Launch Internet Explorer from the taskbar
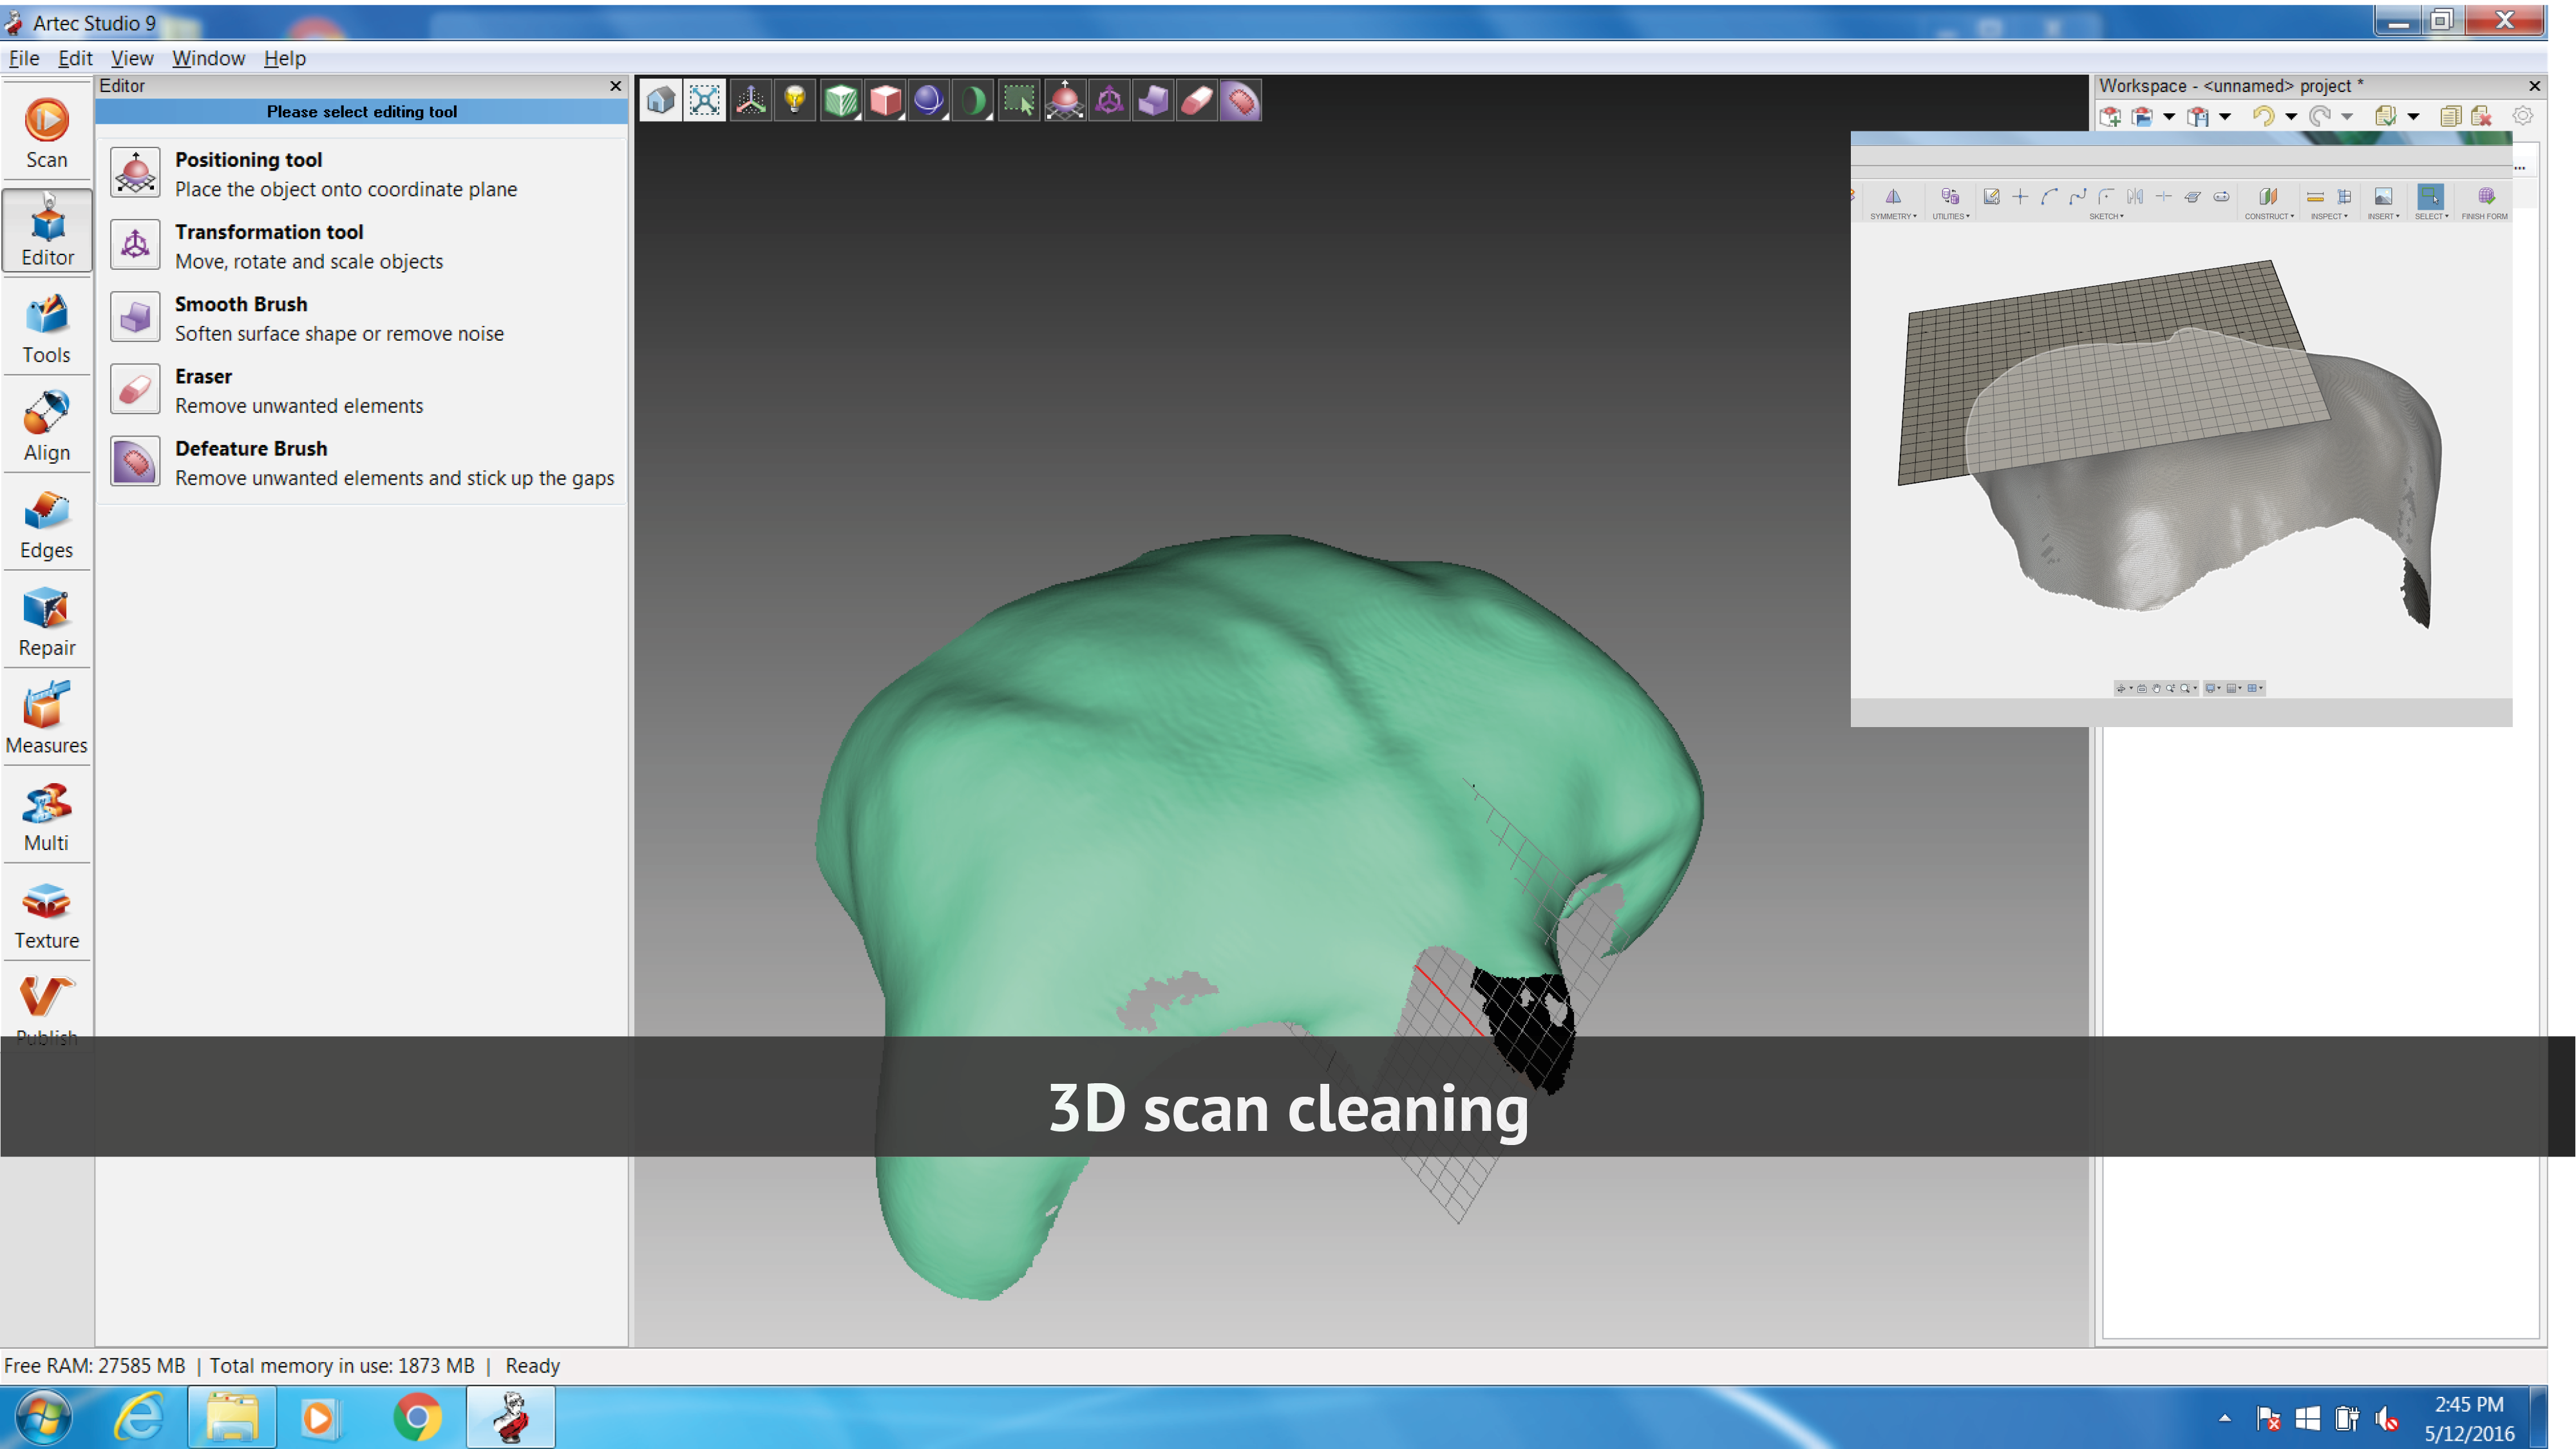Viewport: 2576px width, 1449px height. (138, 1418)
